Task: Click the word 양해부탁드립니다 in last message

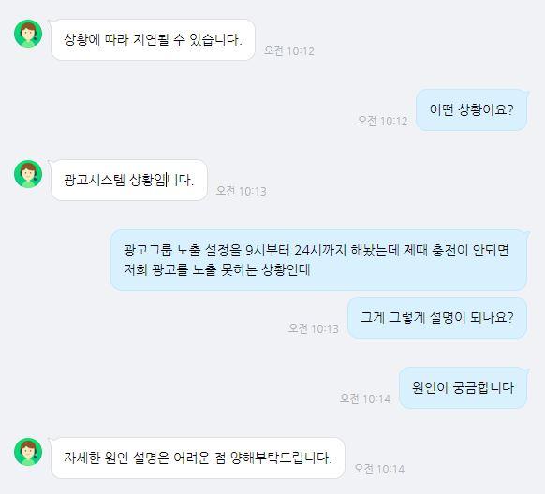Action: tap(281, 458)
